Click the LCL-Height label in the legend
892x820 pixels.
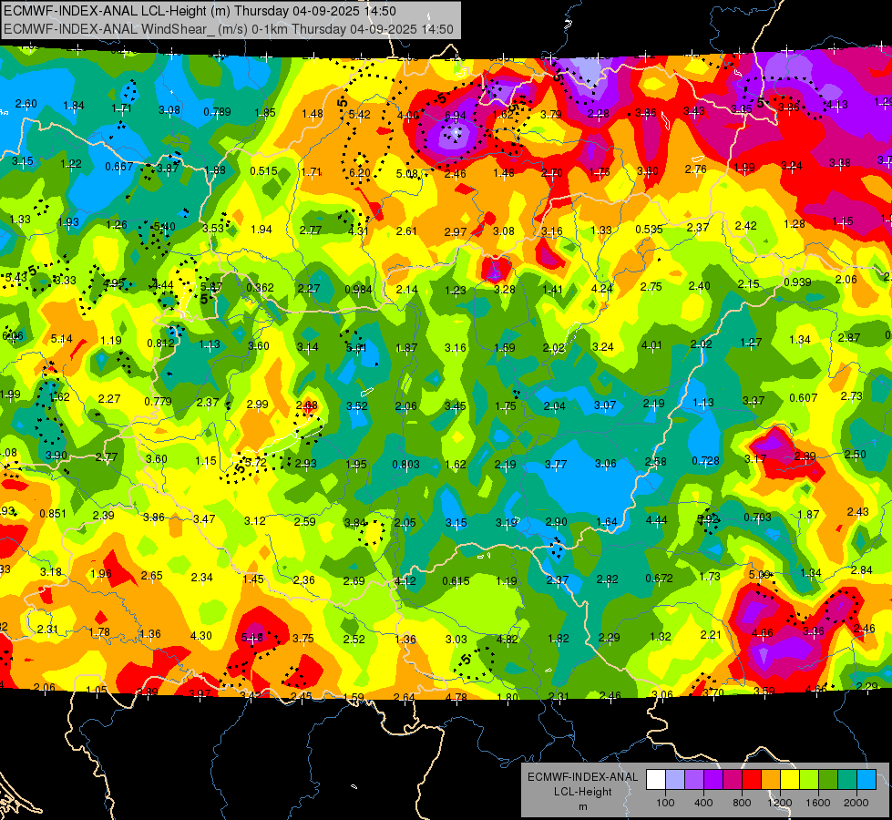click(x=582, y=792)
